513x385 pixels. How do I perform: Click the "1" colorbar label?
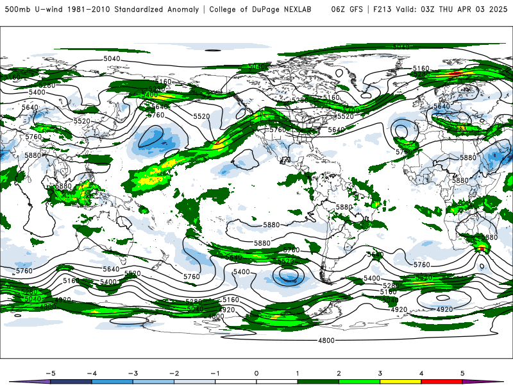click(x=298, y=373)
